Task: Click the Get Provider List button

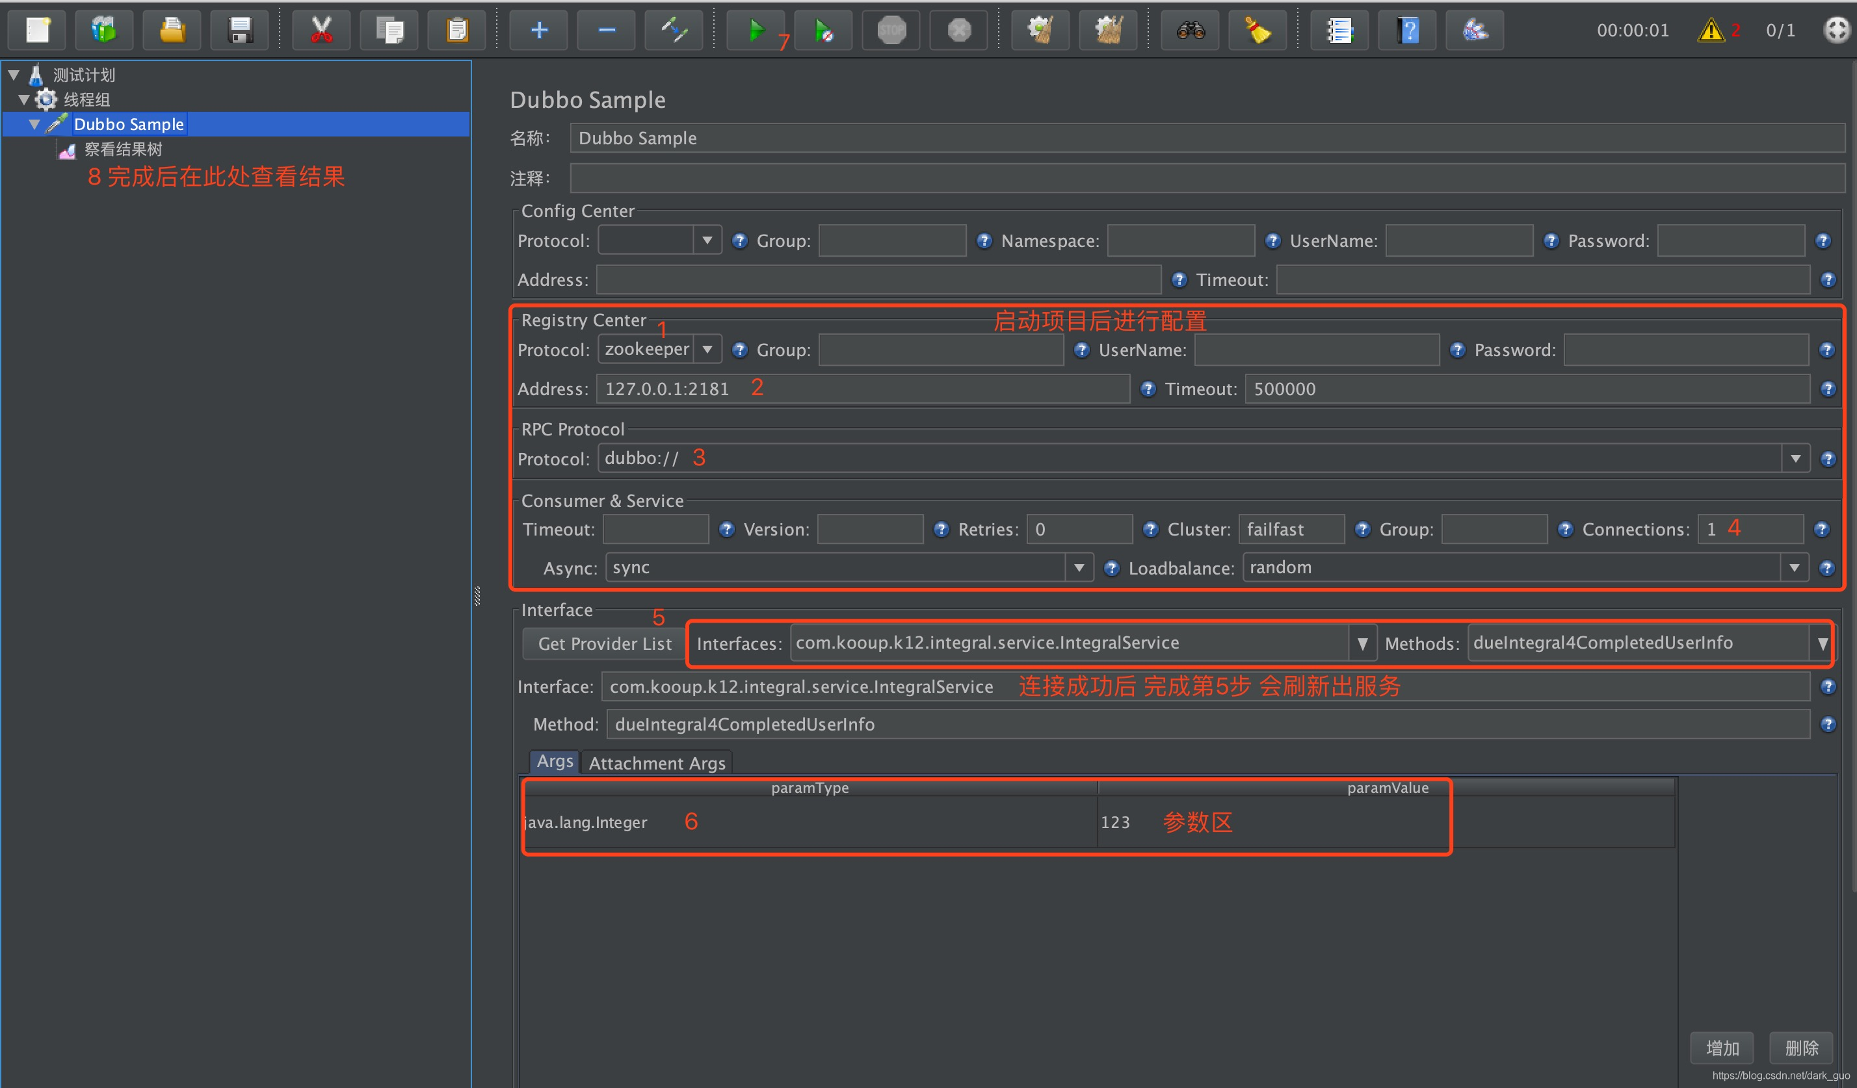Action: pos(604,644)
